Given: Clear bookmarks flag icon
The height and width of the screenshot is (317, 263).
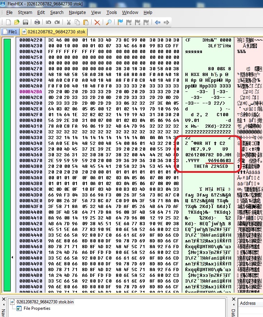Looking at the screenshot, I should point(146,22).
